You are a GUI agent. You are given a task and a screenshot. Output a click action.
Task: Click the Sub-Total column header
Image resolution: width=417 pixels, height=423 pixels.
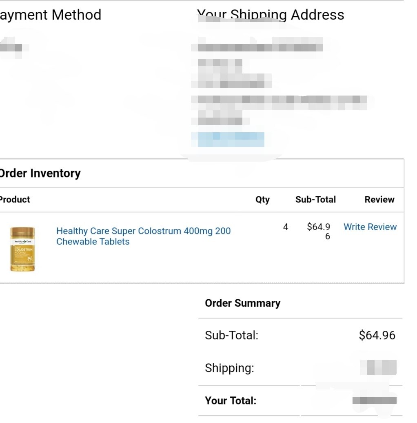click(x=316, y=199)
